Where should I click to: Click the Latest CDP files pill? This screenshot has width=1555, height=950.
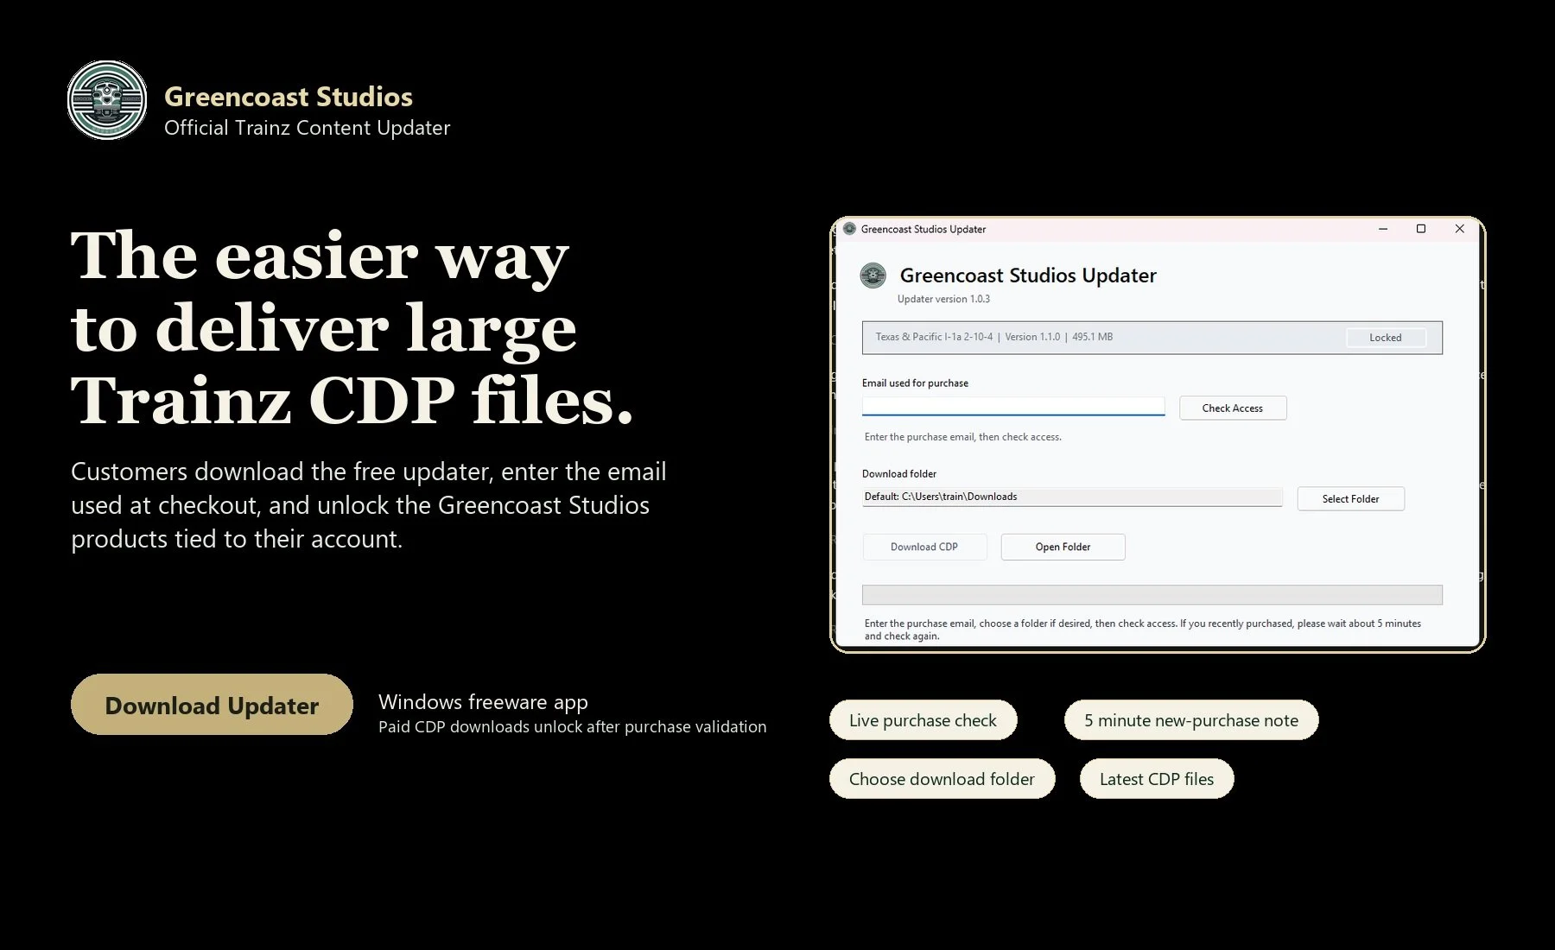pyautogui.click(x=1157, y=779)
